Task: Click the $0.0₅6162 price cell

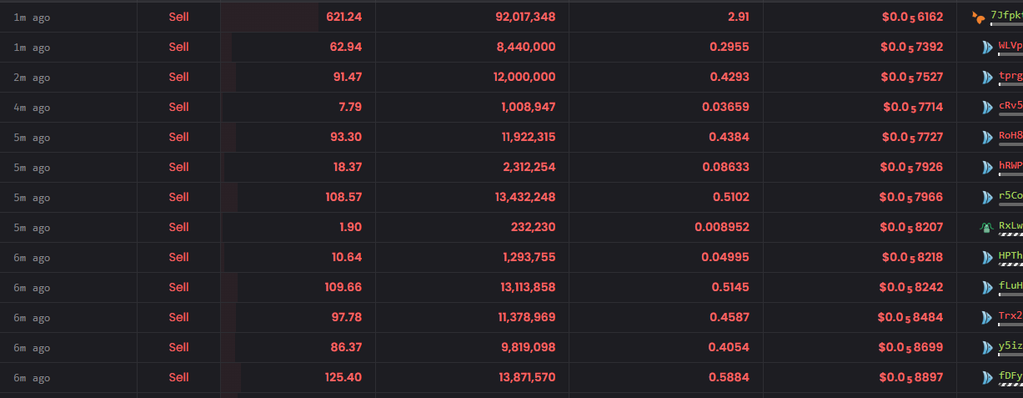Action: [912, 17]
